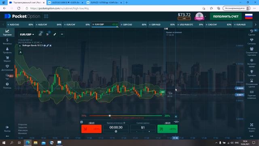Switch to the GBP/AUD asset tab

162,25
